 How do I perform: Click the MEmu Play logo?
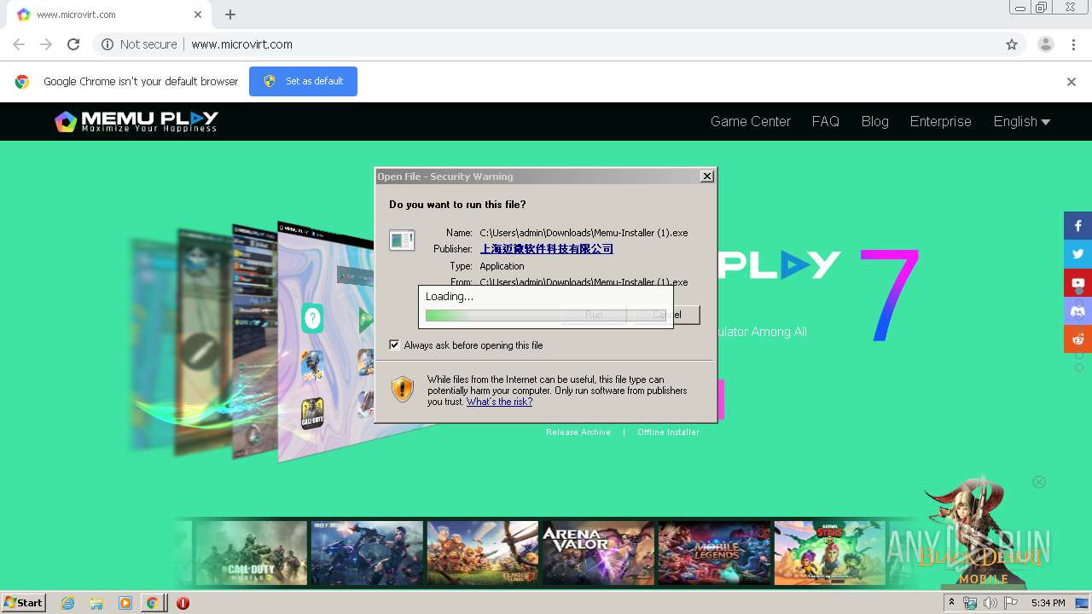136,121
